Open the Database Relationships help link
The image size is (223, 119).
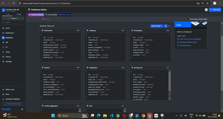coord(188,42)
